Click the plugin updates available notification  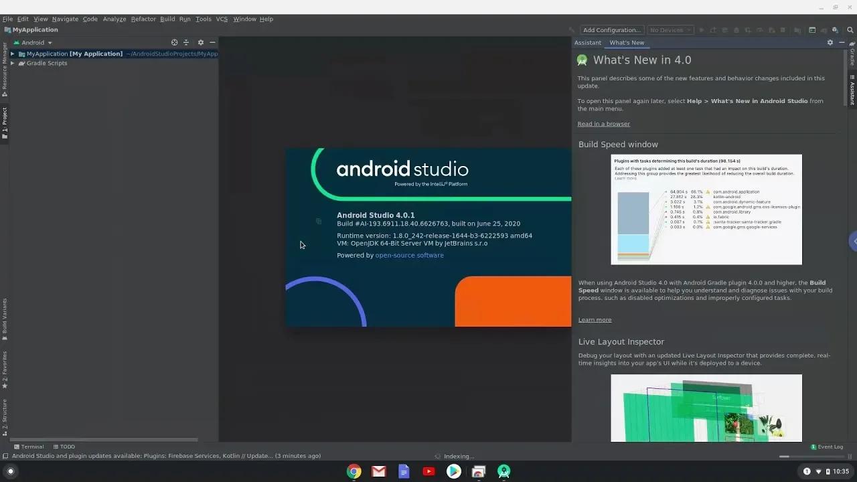coord(166,456)
